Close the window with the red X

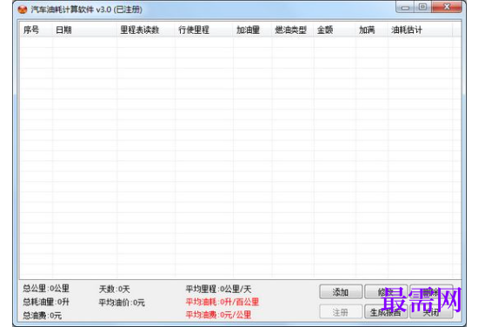point(447,7)
